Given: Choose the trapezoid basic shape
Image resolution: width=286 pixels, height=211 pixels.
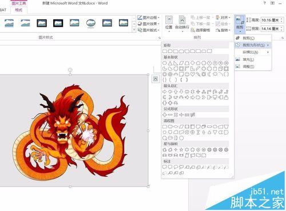Looking at the screenshot, I should tap(187, 63).
